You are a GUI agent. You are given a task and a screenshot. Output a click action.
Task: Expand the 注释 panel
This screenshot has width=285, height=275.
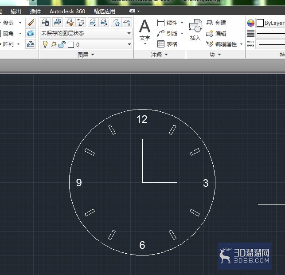pos(160,55)
